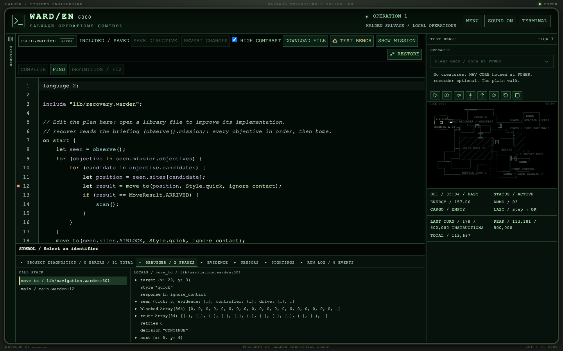Select main / main.warden:12 stack frame
Viewport: 563px width, 351px height.
tap(73, 289)
